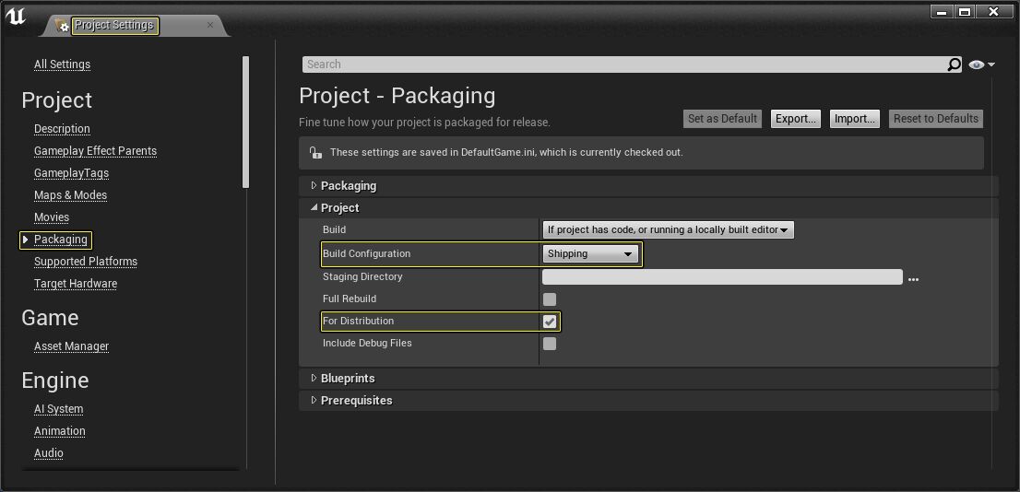
Task: Open Supported Platforms settings
Action: tap(86, 262)
